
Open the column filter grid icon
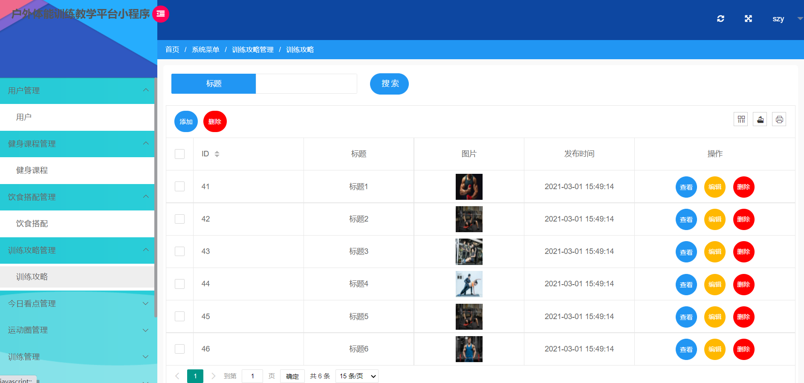coord(741,119)
